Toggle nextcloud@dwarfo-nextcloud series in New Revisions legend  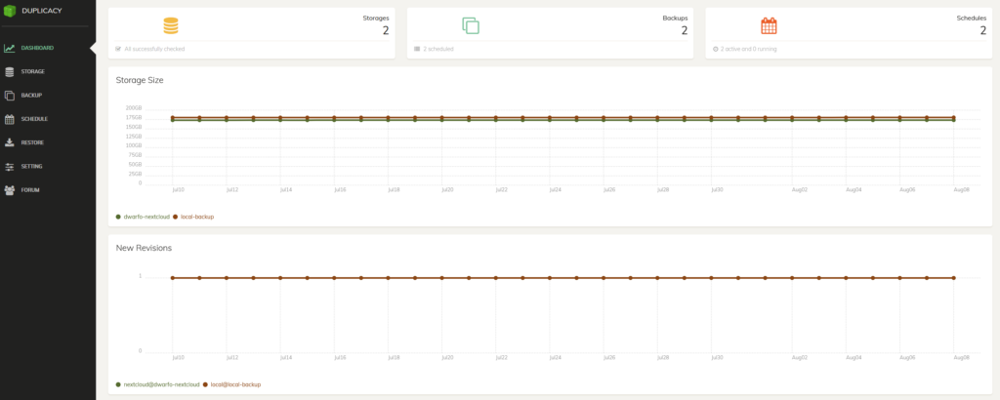coord(160,384)
